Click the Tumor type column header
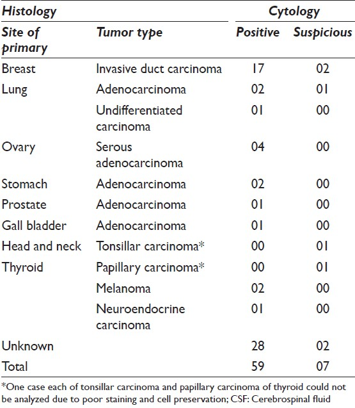 129,33
